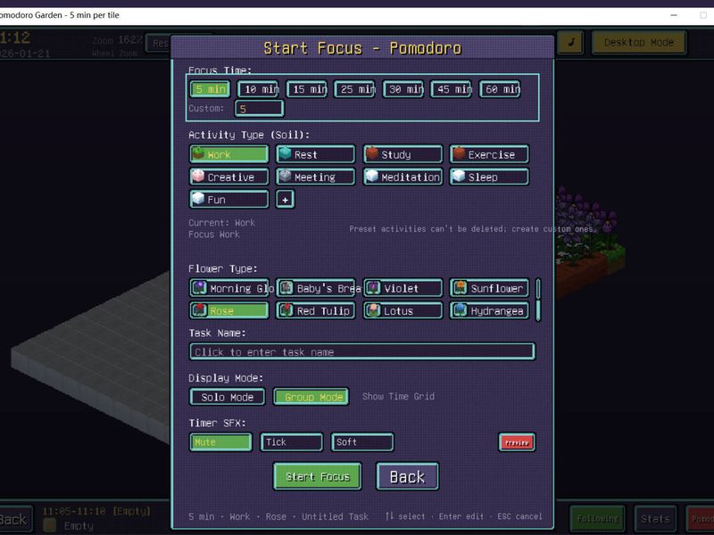
Task: Click the Current: Work status text
Action: click(x=221, y=223)
